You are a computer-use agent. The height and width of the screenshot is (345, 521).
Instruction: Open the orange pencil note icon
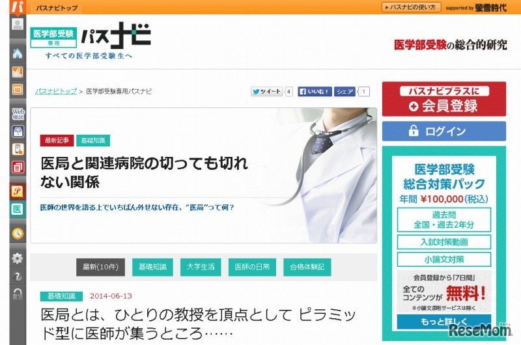pos(18,72)
